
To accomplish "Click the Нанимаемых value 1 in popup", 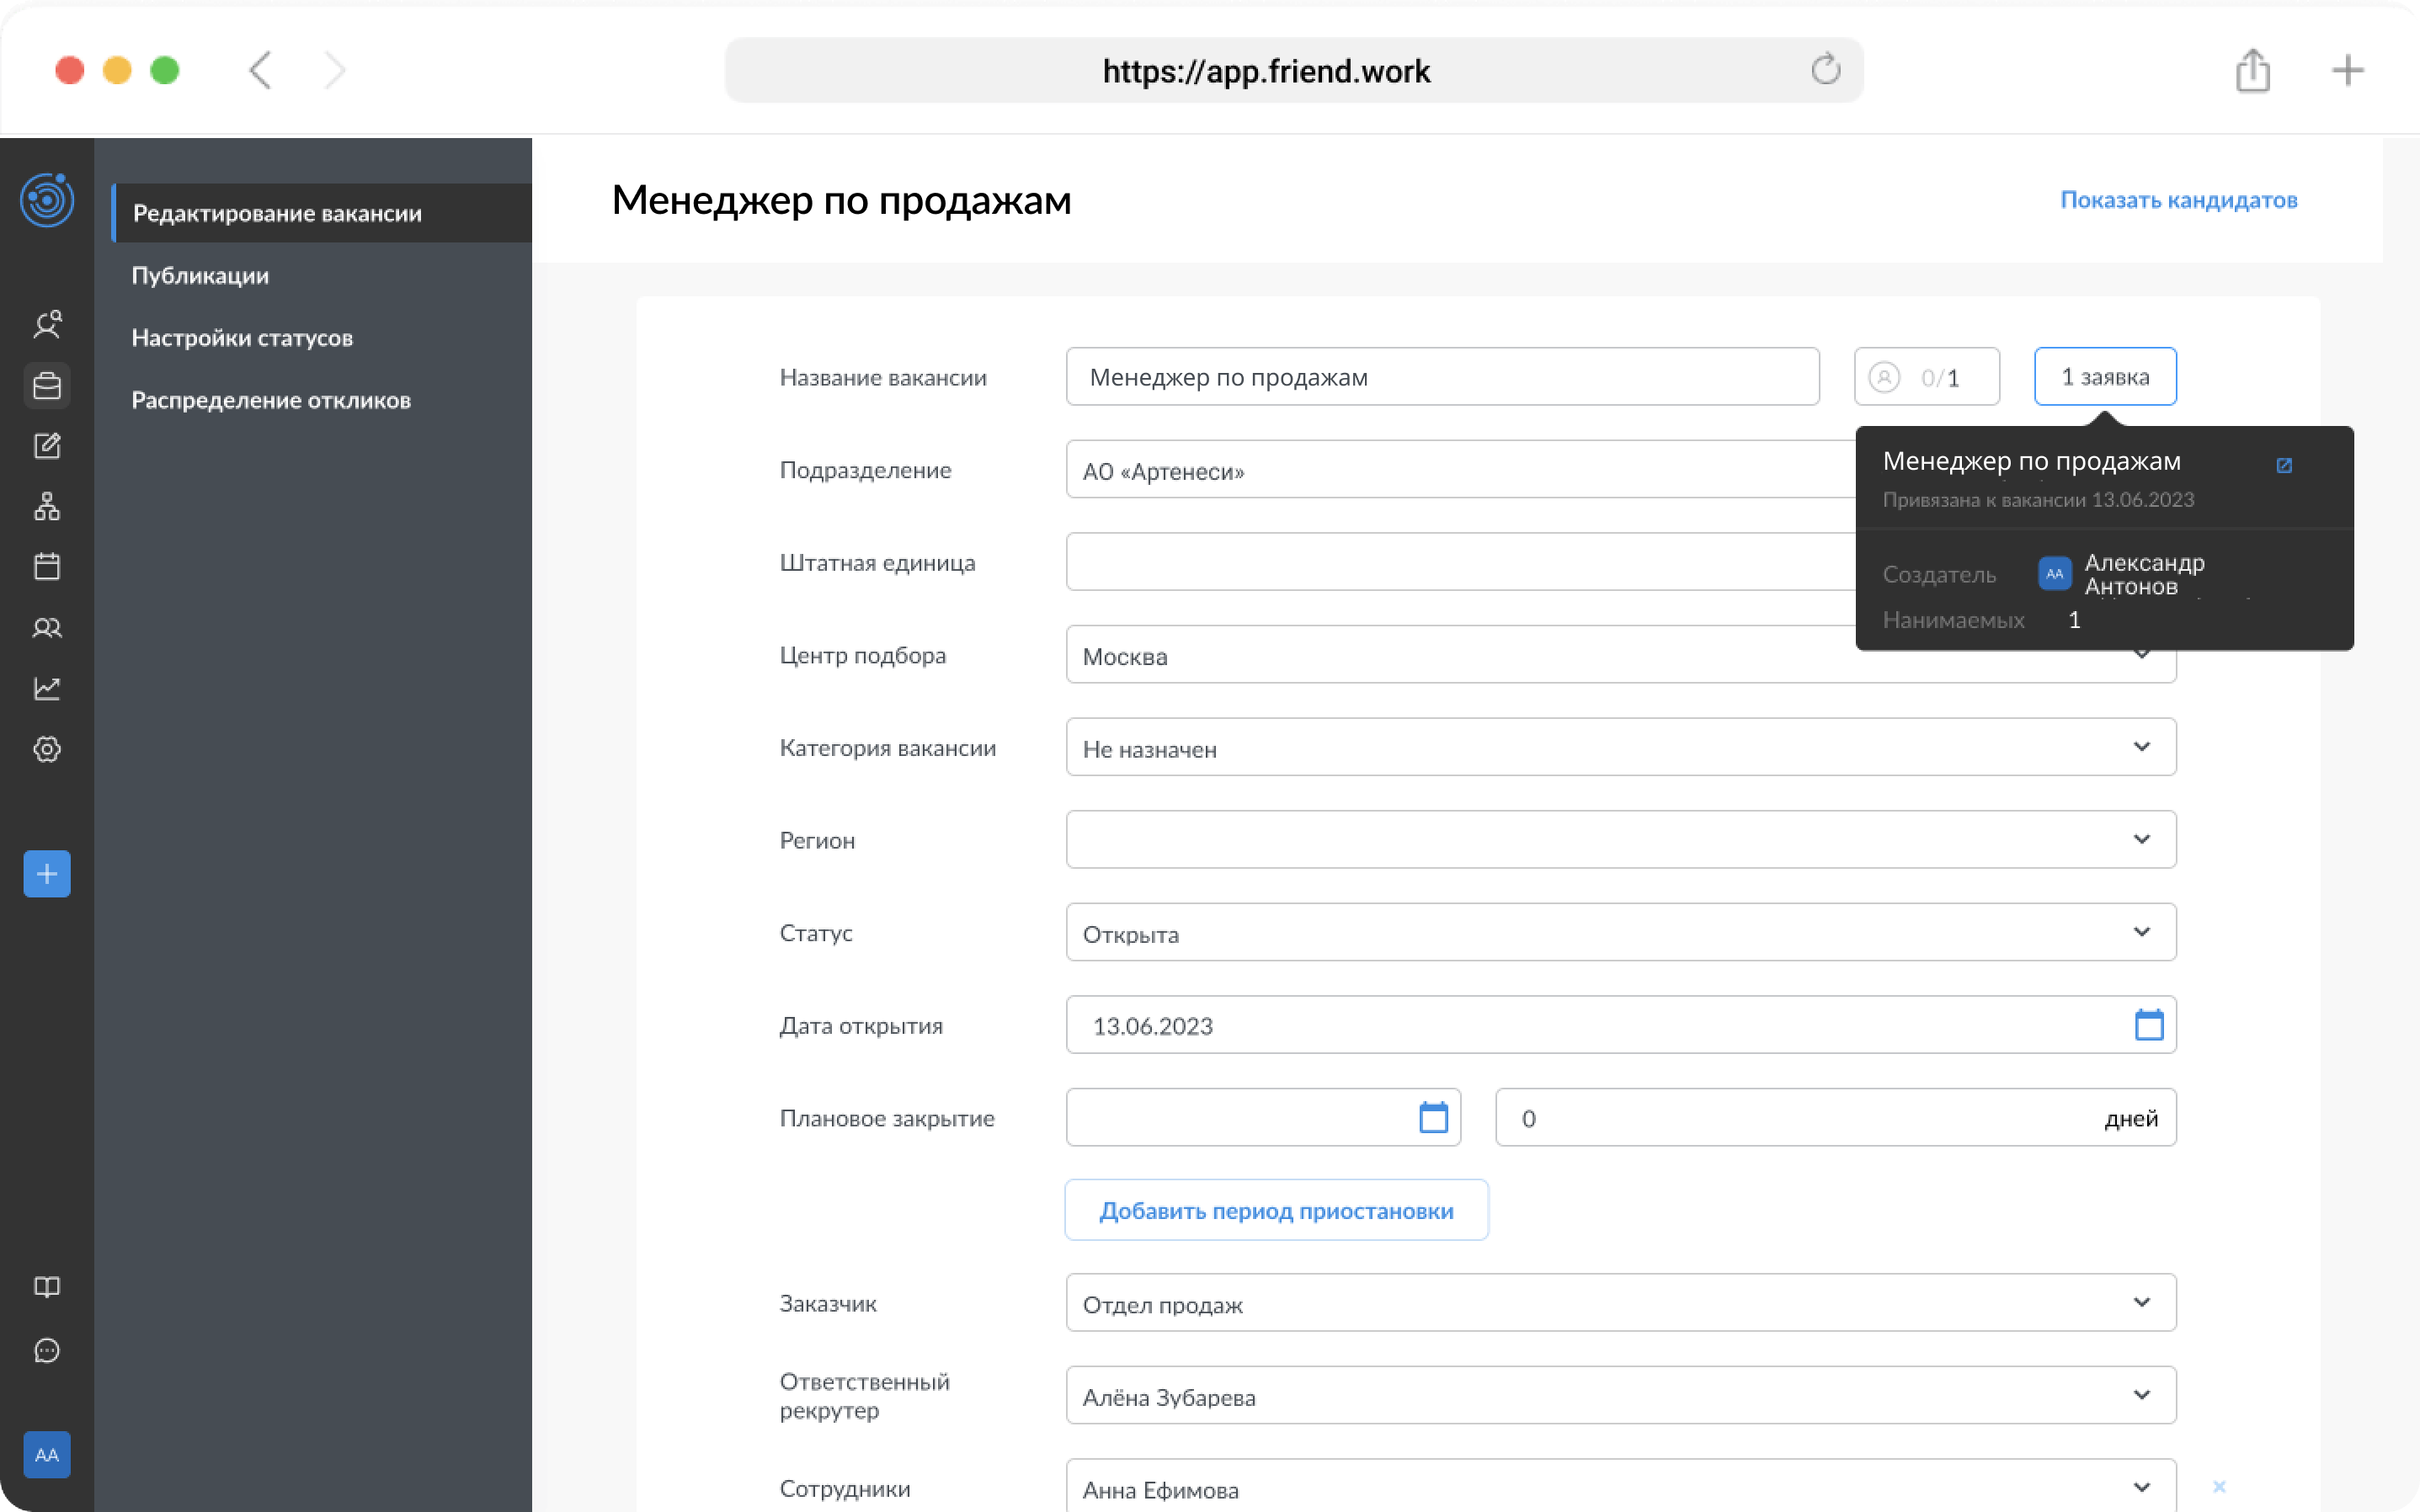I will click(2074, 620).
